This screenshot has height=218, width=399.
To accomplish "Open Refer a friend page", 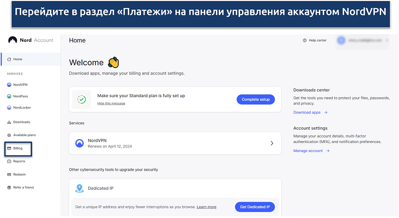I will click(x=23, y=187).
